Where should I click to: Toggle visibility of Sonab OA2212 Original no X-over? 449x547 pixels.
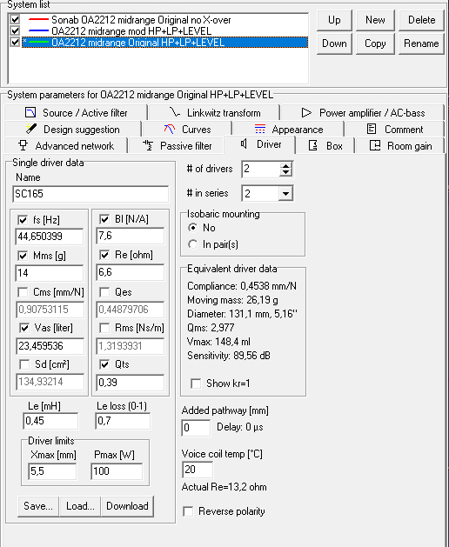pyautogui.click(x=15, y=19)
